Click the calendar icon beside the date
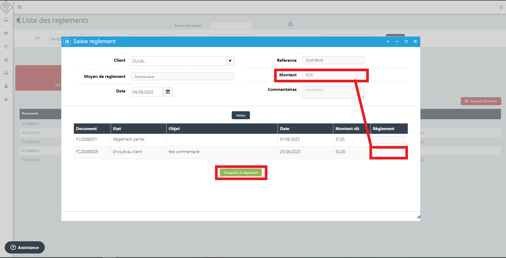The image size is (506, 258). 168,92
